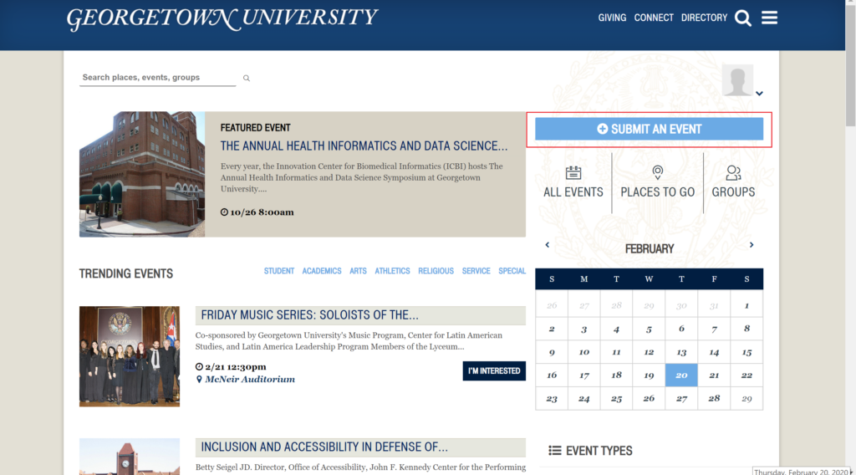
Task: Click the search places, events, groups field
Action: (x=157, y=78)
